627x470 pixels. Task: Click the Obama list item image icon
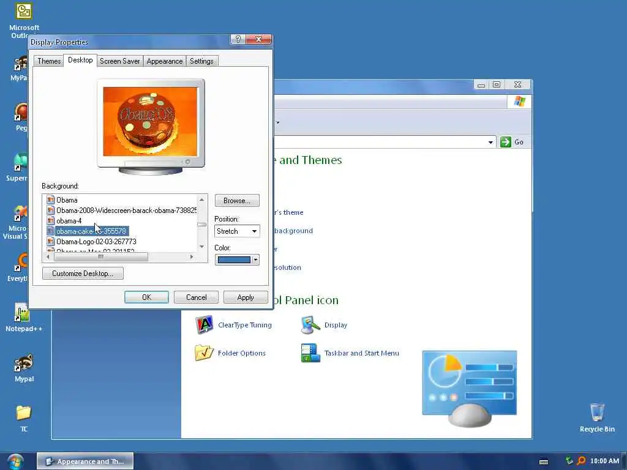coord(50,200)
